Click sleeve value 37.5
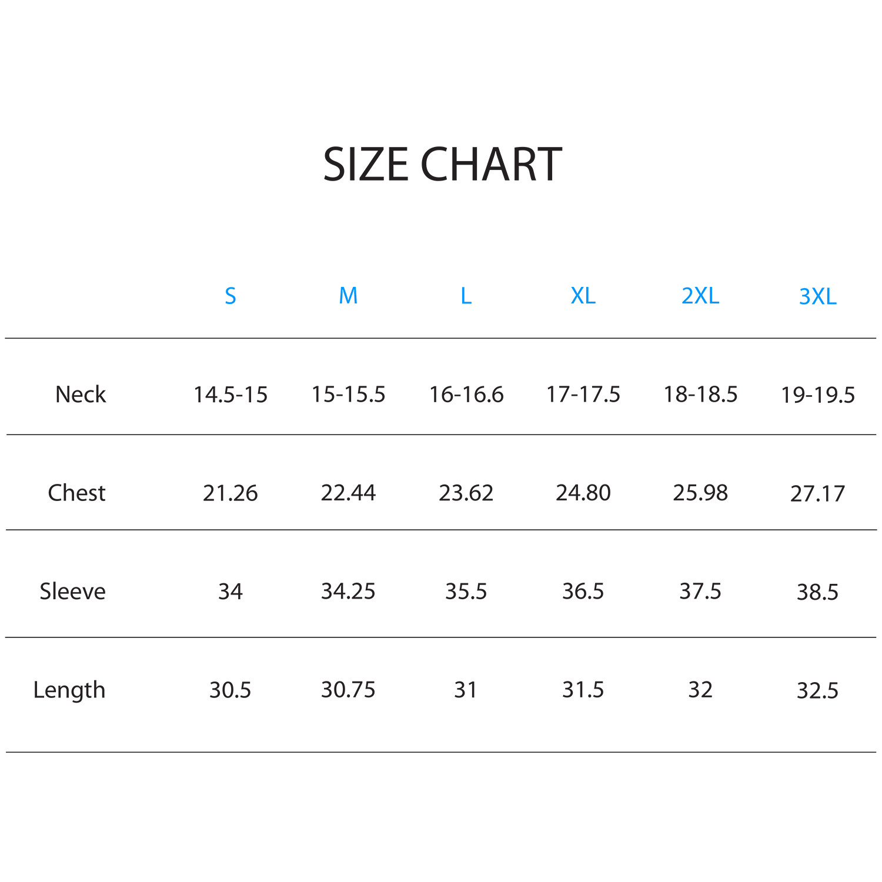 700,592
